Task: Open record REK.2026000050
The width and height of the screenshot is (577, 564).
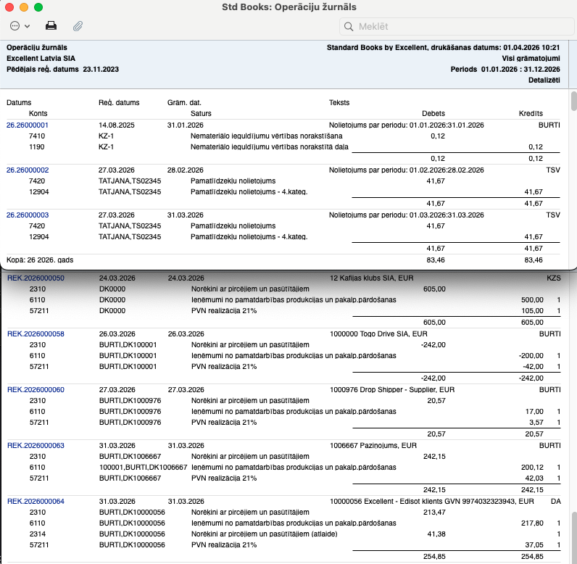Action: point(36,278)
